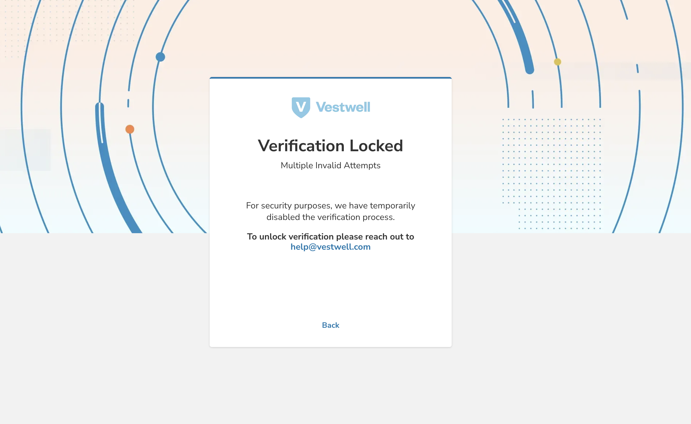Click the thick blue arc at upper right
Screen dimensions: 691x424
coord(519,37)
